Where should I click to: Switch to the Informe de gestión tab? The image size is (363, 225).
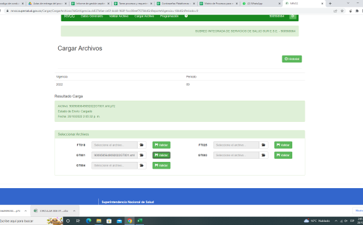click(x=90, y=4)
